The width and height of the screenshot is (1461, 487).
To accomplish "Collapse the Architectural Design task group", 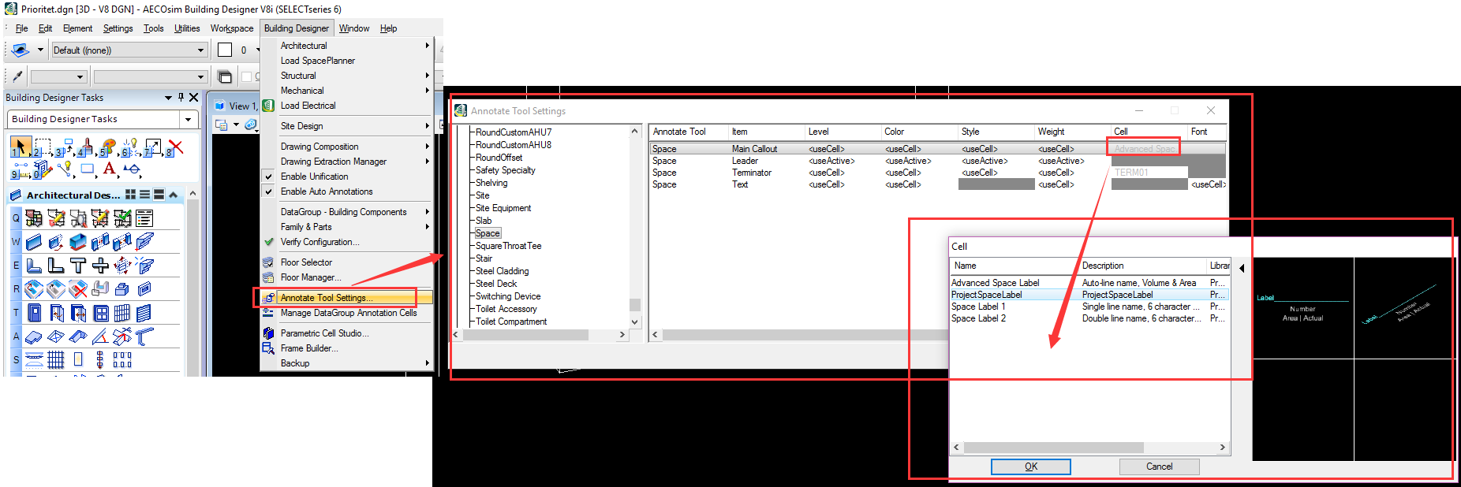I will 173,195.
